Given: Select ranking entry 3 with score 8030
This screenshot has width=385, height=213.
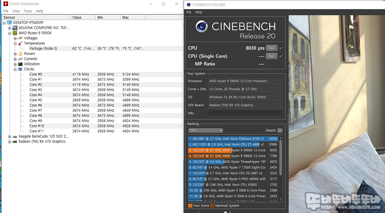Looking at the screenshot, I should coord(233,150).
